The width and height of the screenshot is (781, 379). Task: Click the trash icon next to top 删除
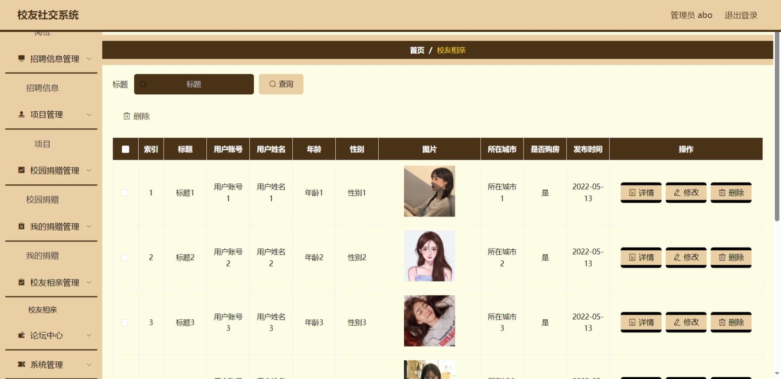coord(127,116)
